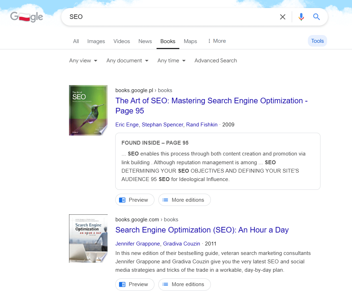The width and height of the screenshot is (352, 298).
Task: Click the Google logo with Polish flag
Action: point(26,16)
